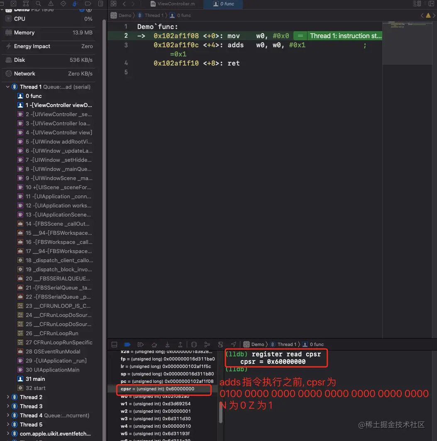The image size is (437, 441).
Task: Open the CPU gauge report
Action: (49, 19)
